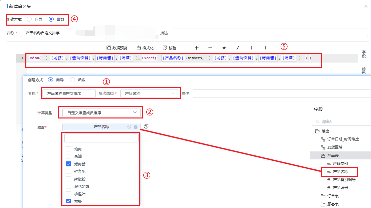Click the [产品名称] token in the expression
The image size is (371, 208).
pyautogui.click(x=173, y=58)
